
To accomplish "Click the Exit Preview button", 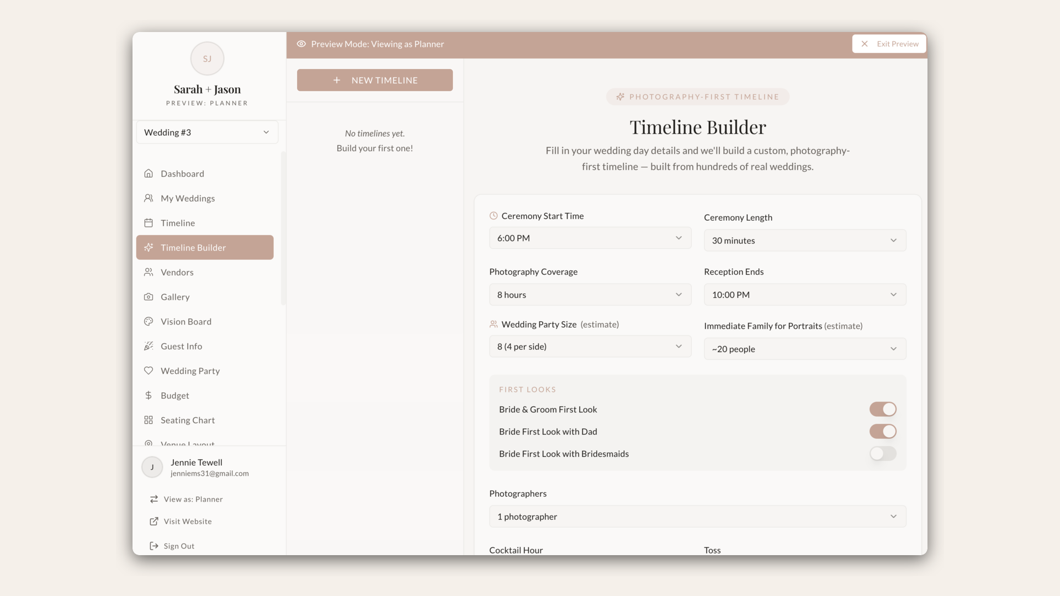I will 889,44.
